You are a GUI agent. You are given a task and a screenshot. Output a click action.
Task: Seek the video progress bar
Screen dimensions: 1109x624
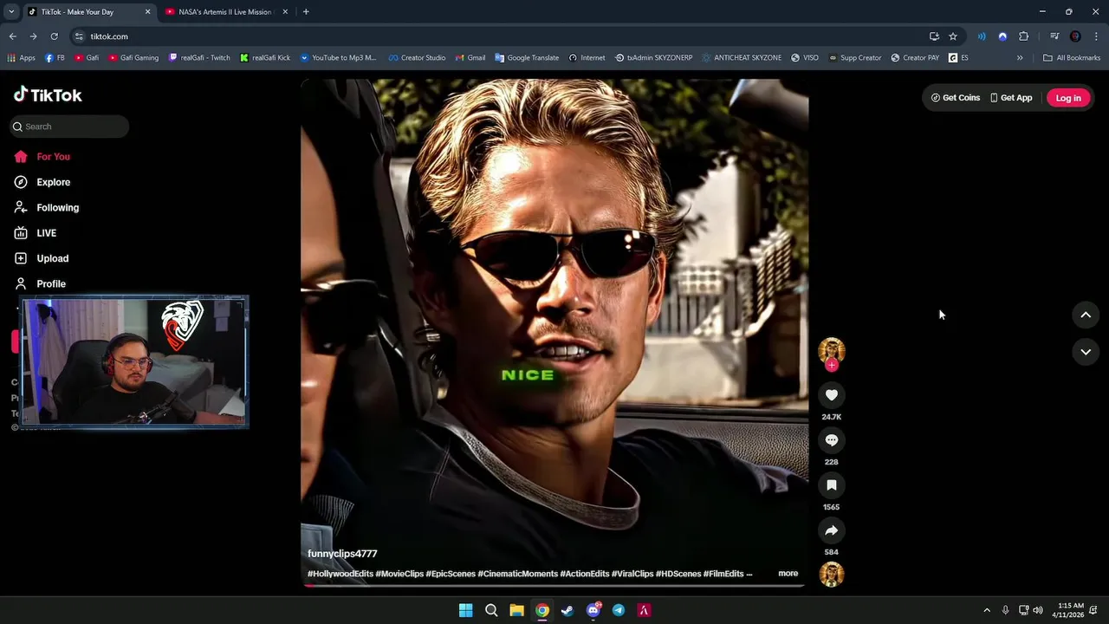click(x=554, y=586)
